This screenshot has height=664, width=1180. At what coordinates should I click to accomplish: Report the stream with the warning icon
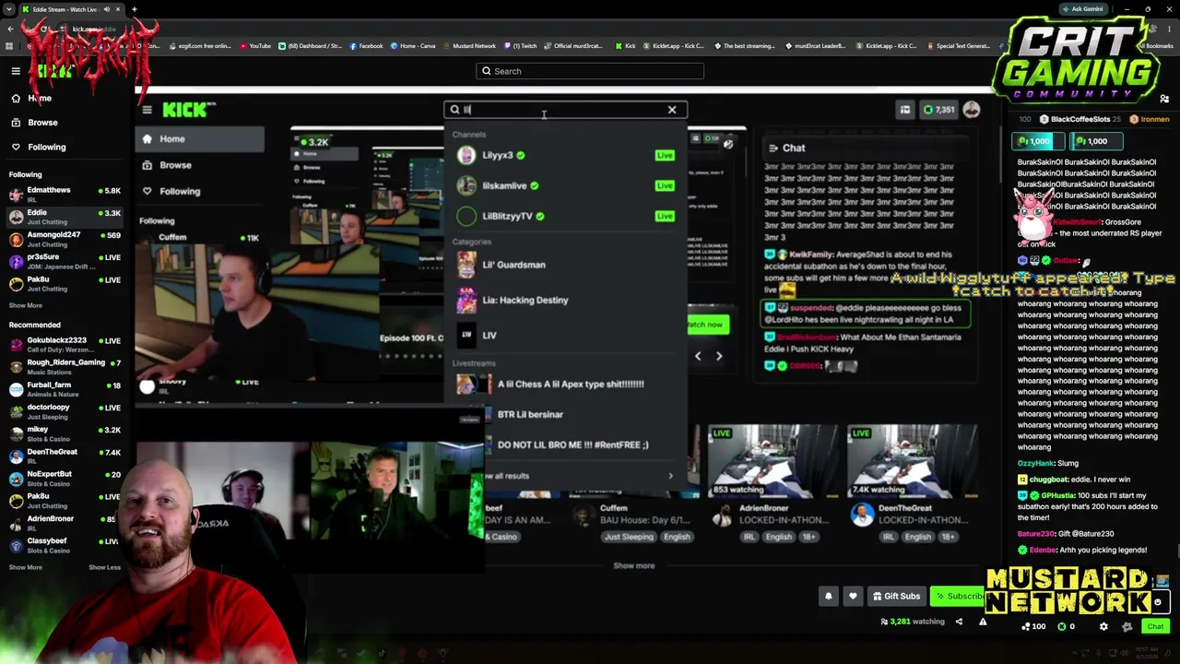(983, 622)
